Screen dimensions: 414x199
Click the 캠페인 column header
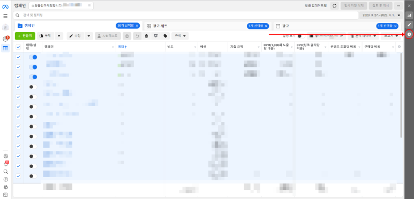click(50, 47)
